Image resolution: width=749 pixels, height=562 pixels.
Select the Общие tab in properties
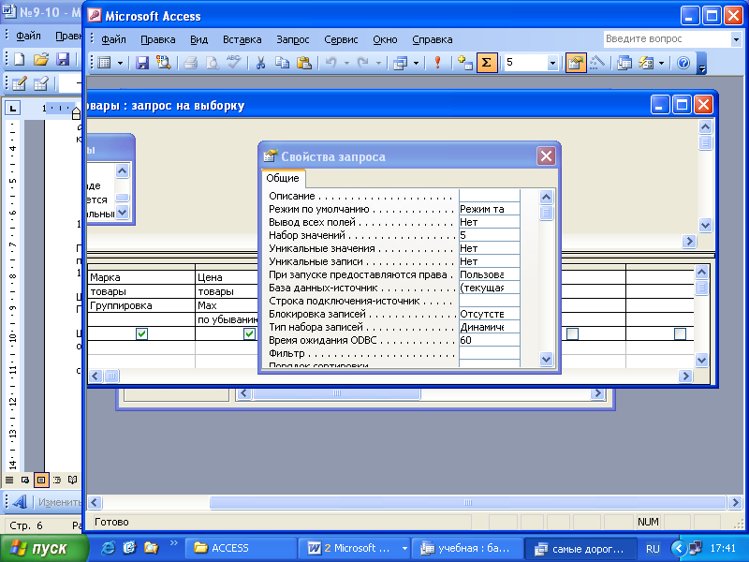[283, 178]
